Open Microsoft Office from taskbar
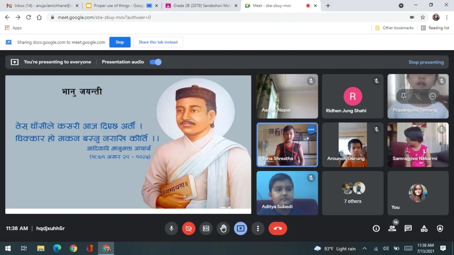Screen dimensions: 454x255 pos(90,248)
